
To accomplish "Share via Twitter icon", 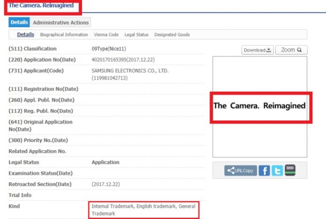I will (x=277, y=171).
